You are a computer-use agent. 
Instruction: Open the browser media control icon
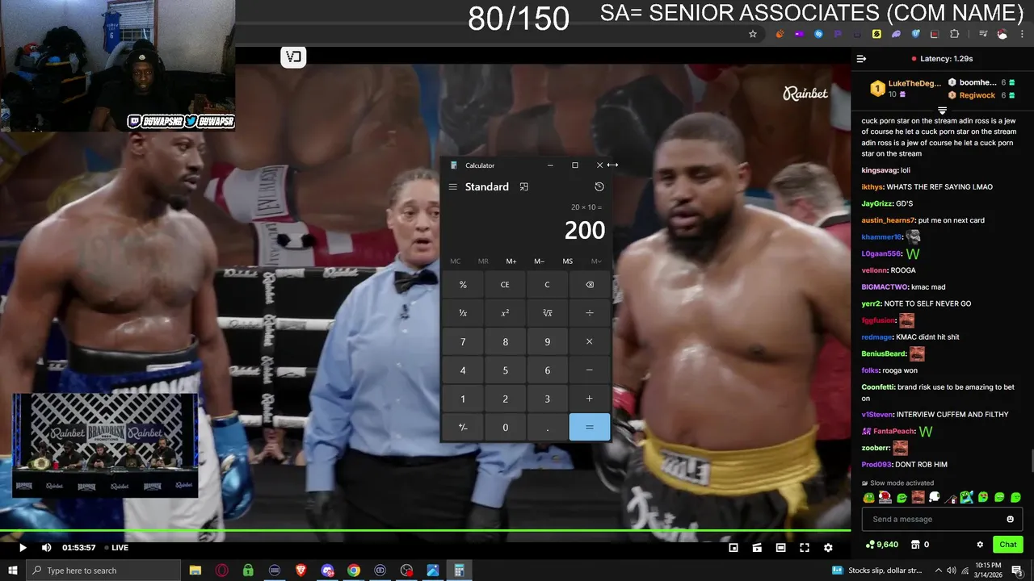coord(983,34)
